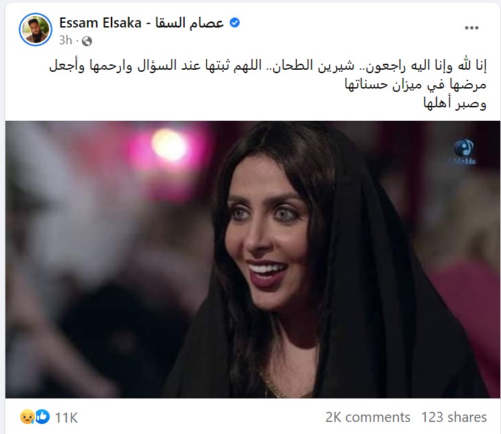Click the music note watermark logo in photo
This screenshot has height=434, width=501.
point(463,148)
